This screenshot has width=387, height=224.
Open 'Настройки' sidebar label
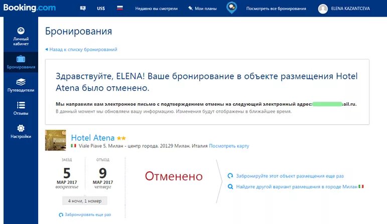click(21, 136)
